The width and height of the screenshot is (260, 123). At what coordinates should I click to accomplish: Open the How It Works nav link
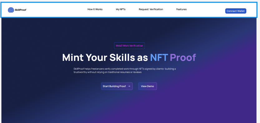(95, 9)
